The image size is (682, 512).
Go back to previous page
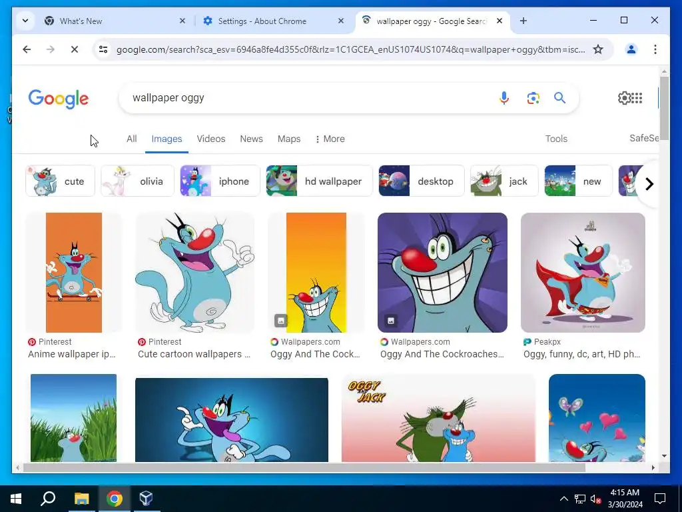pyautogui.click(x=27, y=49)
